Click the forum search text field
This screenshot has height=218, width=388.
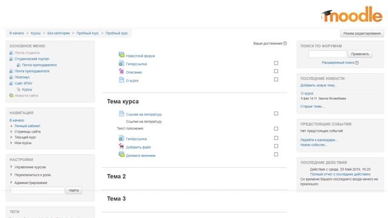point(327,54)
